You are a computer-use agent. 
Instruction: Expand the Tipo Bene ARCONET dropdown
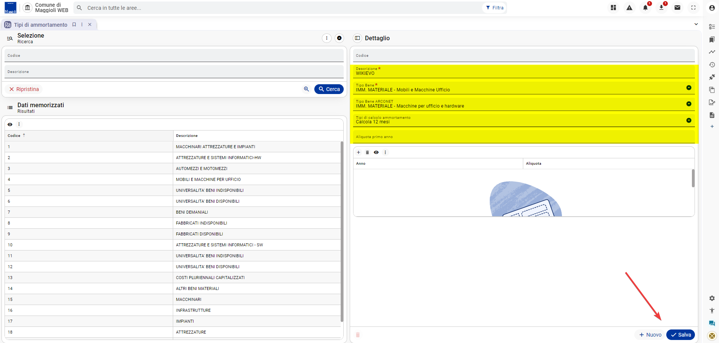pyautogui.click(x=689, y=104)
